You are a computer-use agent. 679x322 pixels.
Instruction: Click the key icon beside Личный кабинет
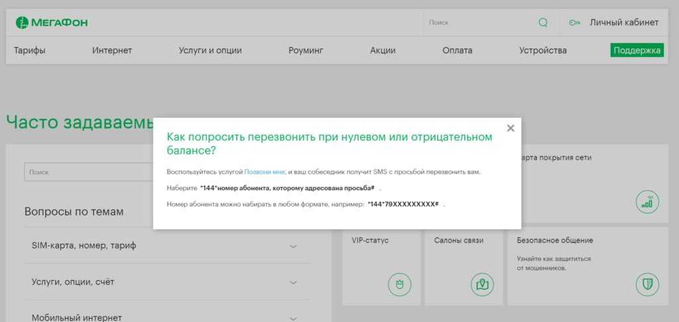click(x=574, y=23)
